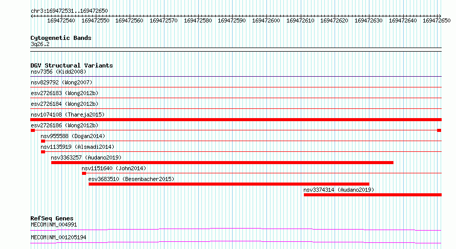
Task: Click the nsv1135919 red start block
Action: point(43,152)
